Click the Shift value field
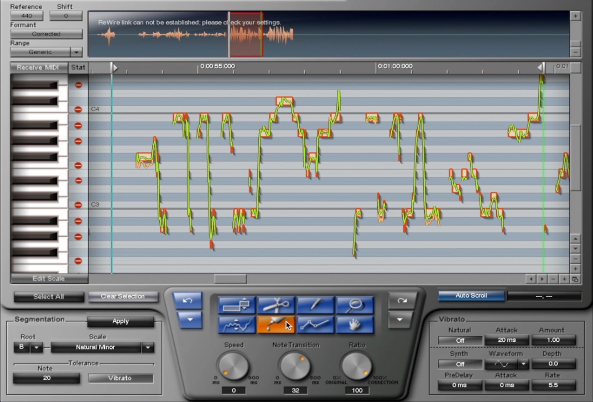 66,16
